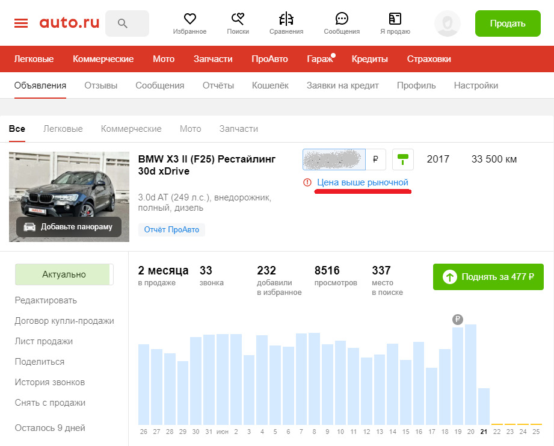Screen dimensions: 554x446
Task: Switch to the Отчёты tab
Action: coord(218,85)
